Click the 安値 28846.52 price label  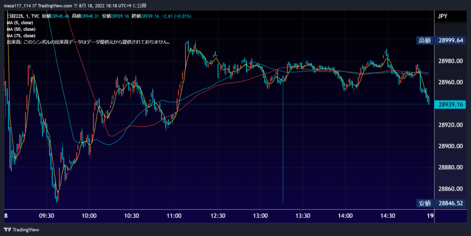coord(442,203)
